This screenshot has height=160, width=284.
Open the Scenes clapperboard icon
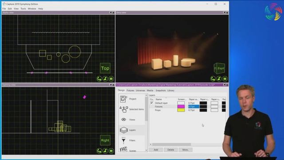coord(123,149)
